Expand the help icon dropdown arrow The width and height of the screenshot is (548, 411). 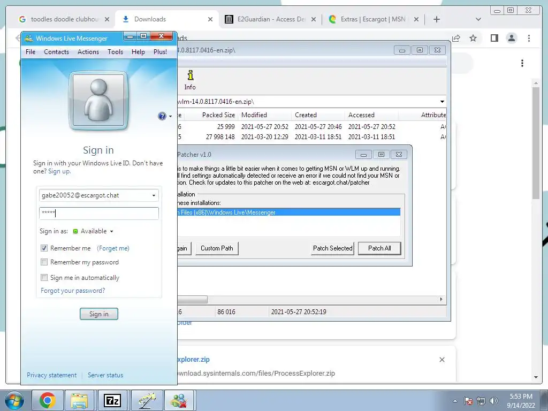click(x=171, y=116)
